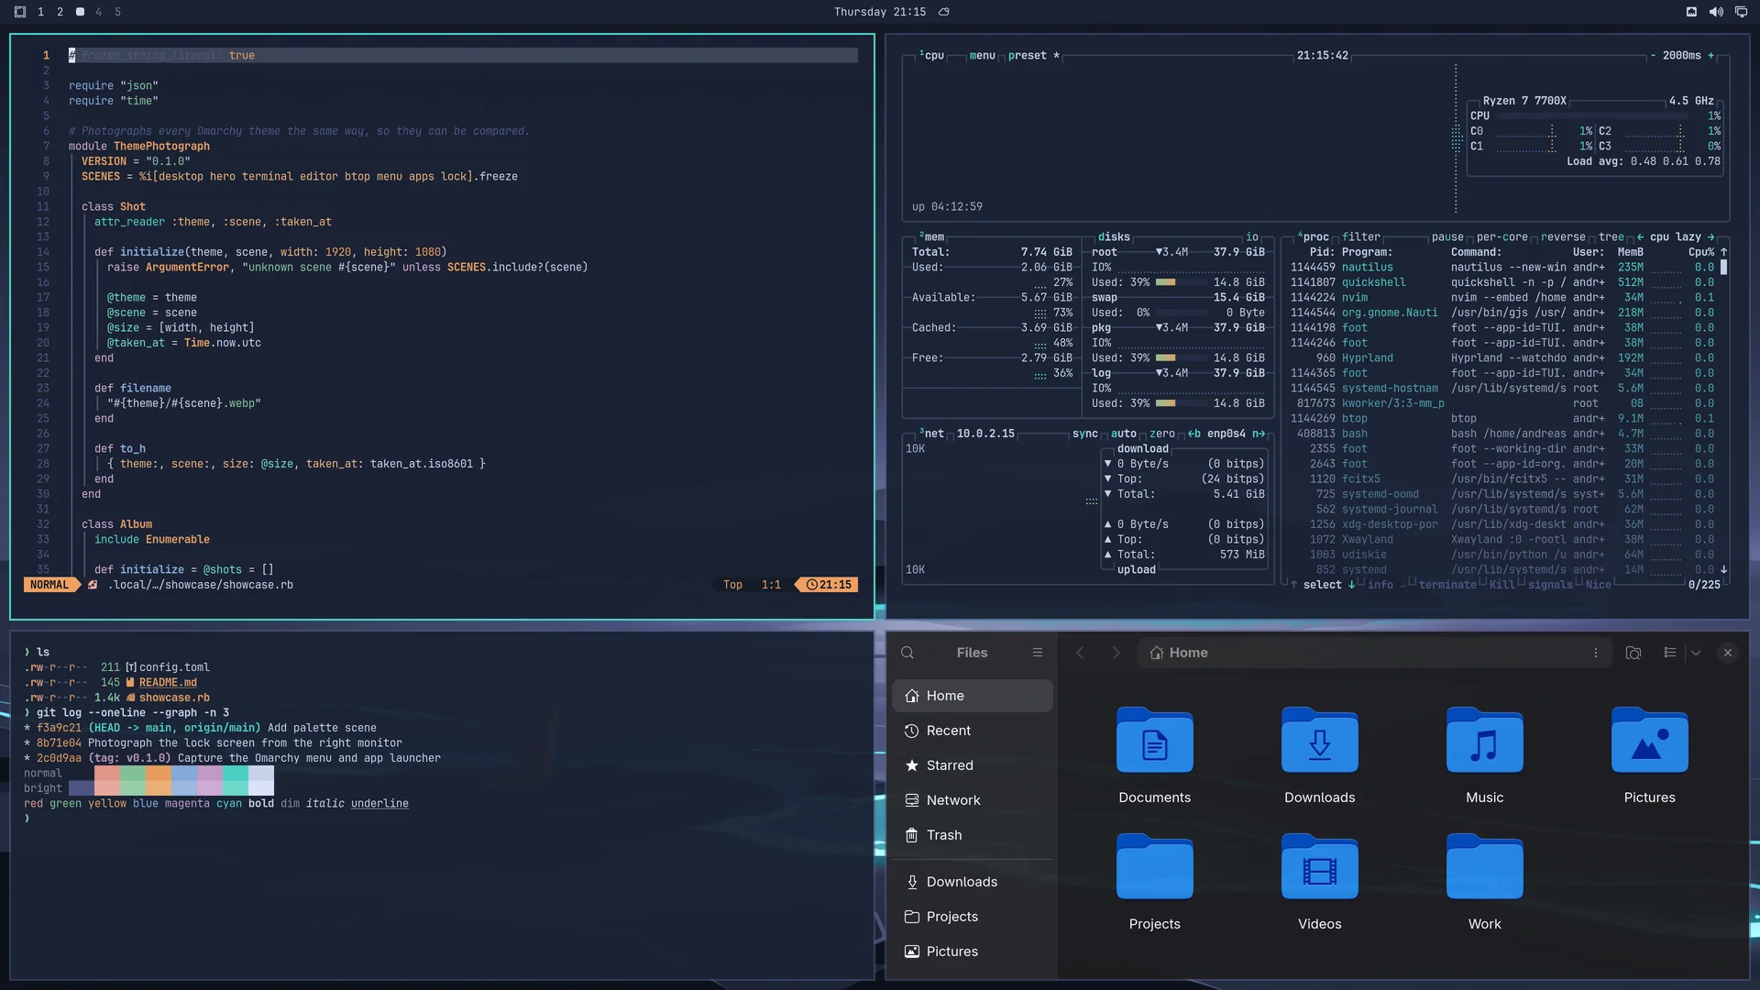Switch Files to the list view icon

(x=1670, y=653)
